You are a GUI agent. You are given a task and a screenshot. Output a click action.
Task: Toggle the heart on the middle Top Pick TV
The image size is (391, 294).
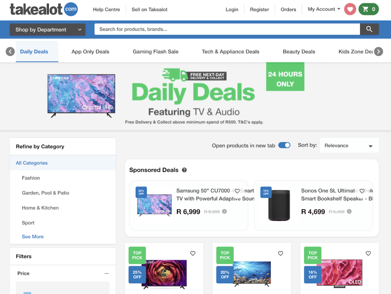point(280,253)
